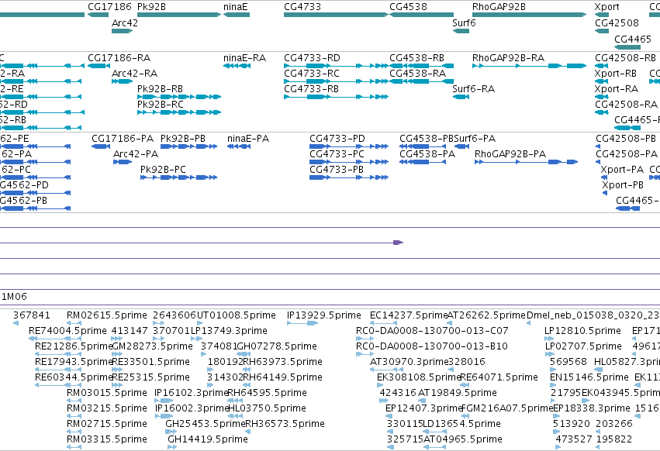Screen dimensions: 660x451
Task: Select EST RE74004.5prime
Action: [x=67, y=331]
